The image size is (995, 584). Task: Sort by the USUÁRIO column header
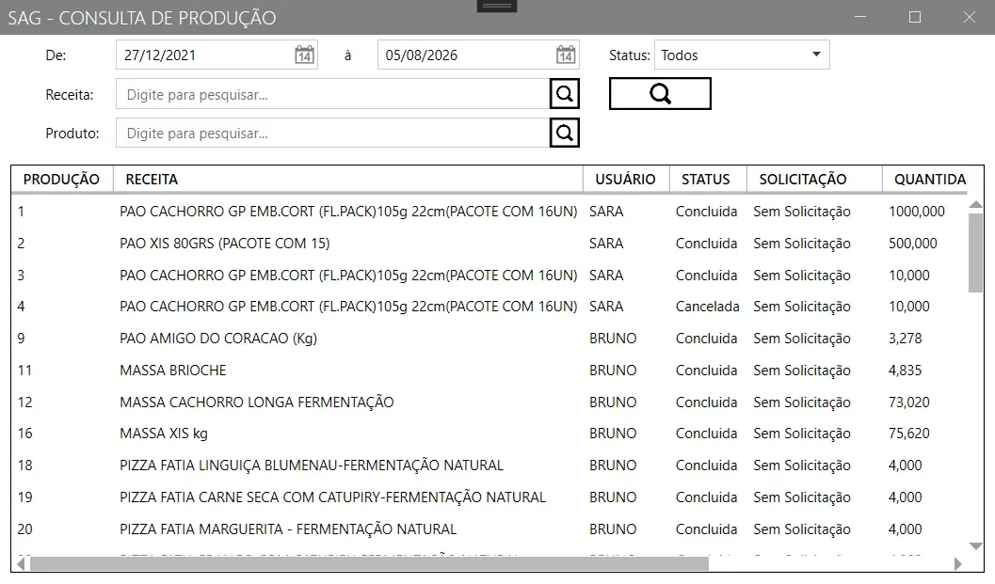pos(626,179)
